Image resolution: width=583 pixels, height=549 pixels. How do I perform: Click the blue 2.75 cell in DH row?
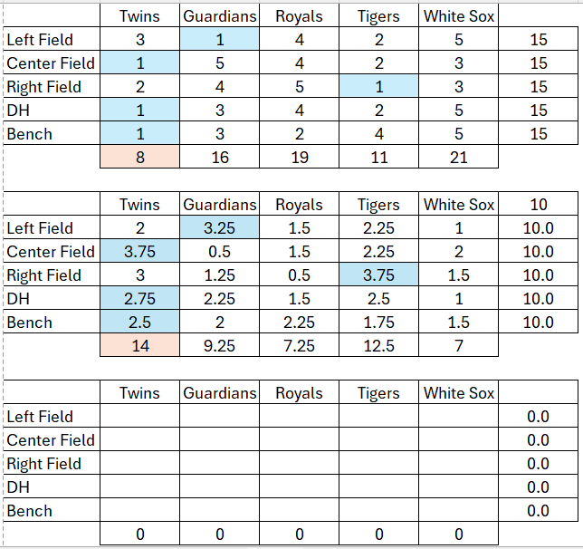(140, 299)
